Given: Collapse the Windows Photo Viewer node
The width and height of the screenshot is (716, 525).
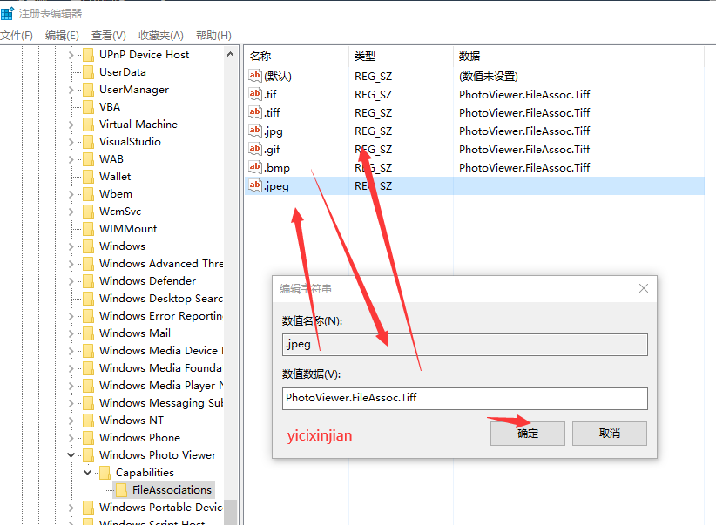Looking at the screenshot, I should coord(71,454).
